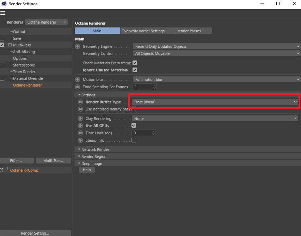Uncheck the Multi-Pass checkbox
301x236 pixels.
[x=2, y=45]
